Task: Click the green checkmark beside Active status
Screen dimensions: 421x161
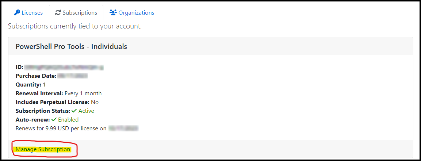Action: (74, 111)
